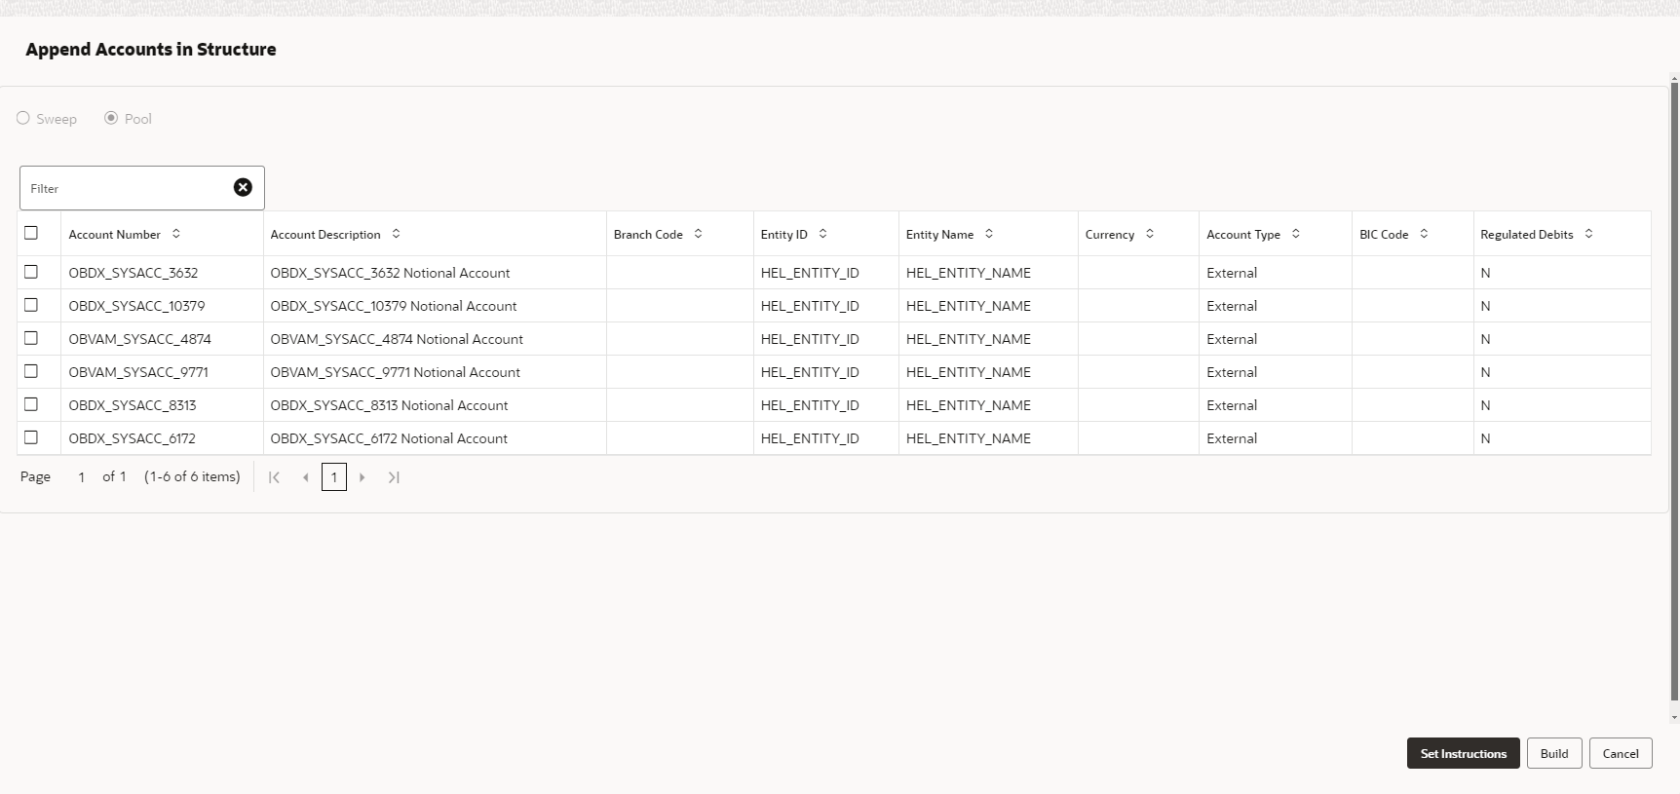Click description 'OBDX_SYSACC_8313 Notional Account'

[x=389, y=405]
